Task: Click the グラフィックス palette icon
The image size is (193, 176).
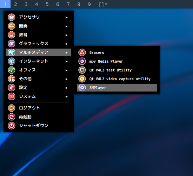Action: pos(12,44)
